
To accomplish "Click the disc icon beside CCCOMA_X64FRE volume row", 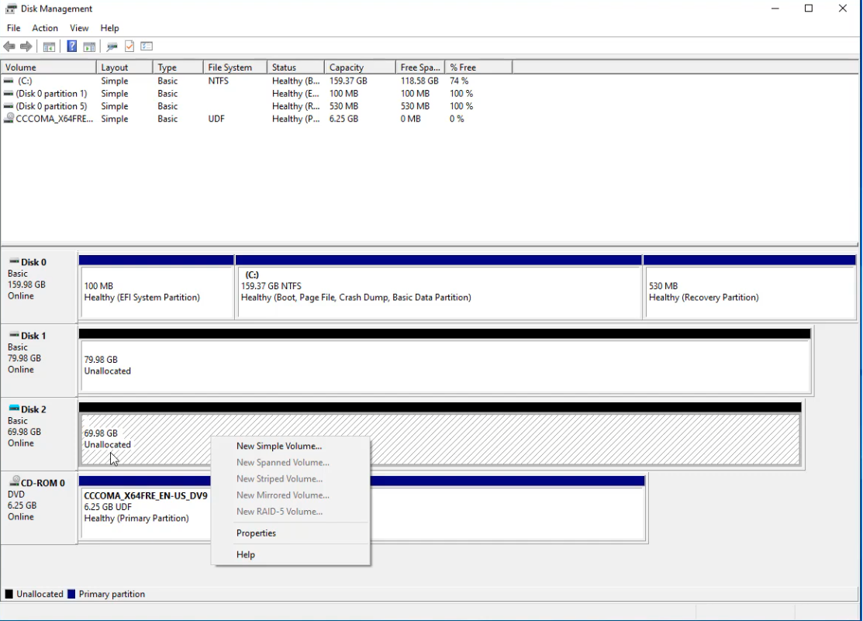I will [9, 119].
